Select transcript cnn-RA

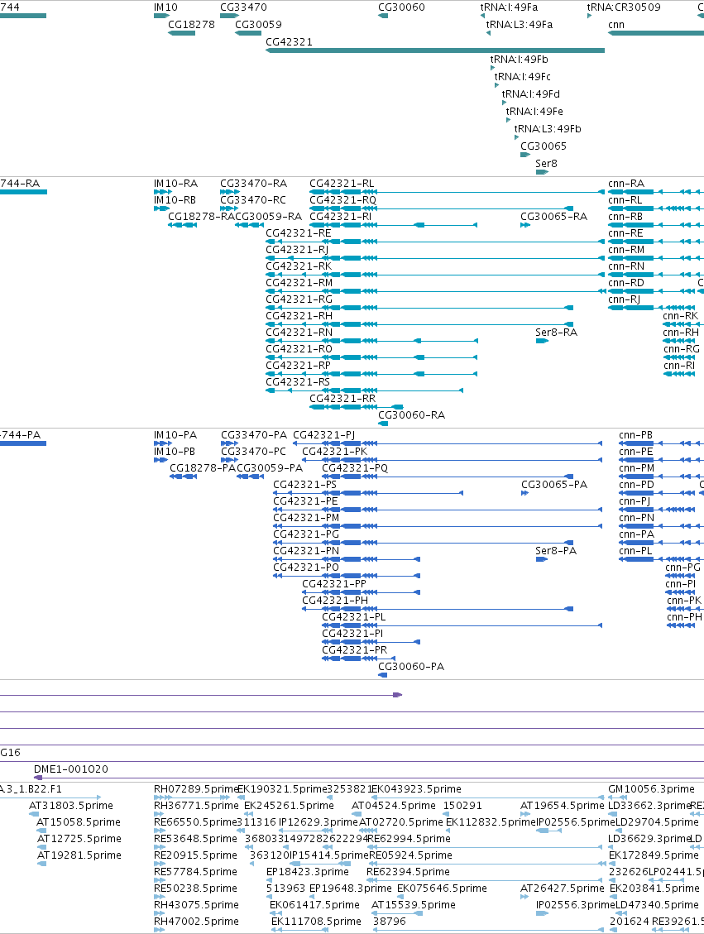(x=626, y=184)
